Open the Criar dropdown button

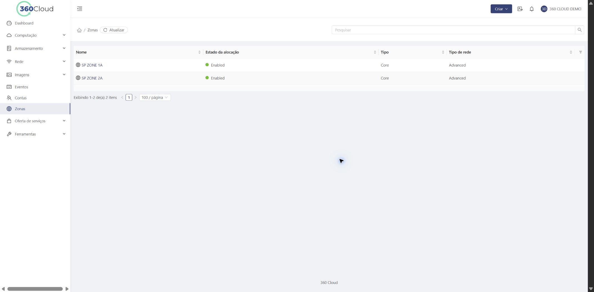501,9
